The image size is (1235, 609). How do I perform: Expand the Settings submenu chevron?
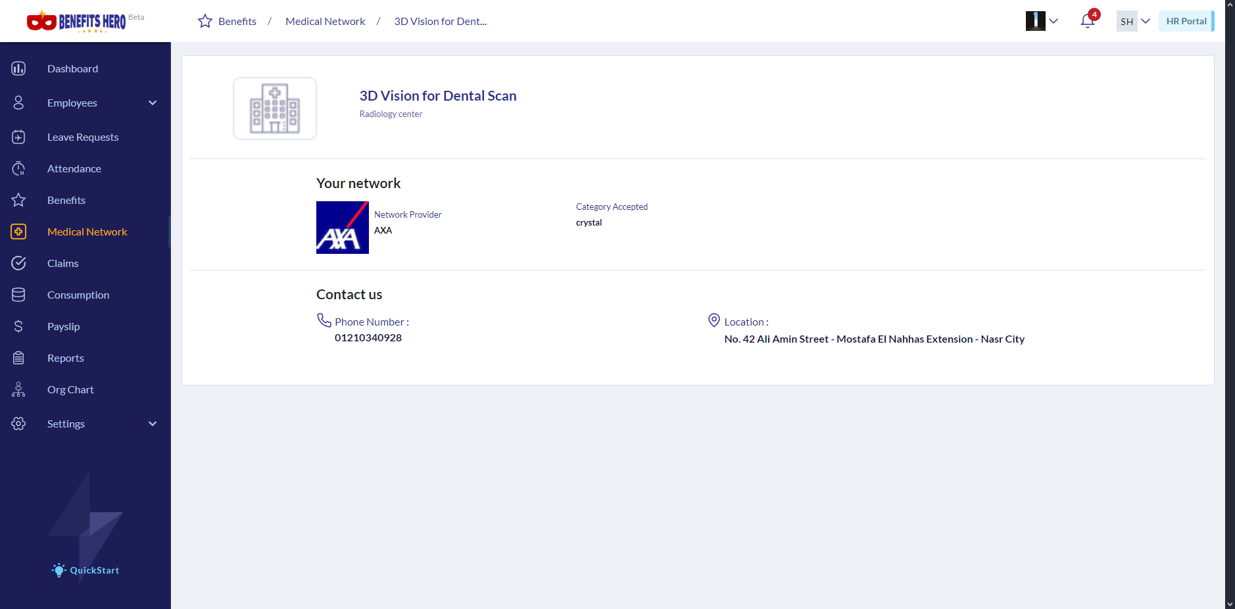click(x=153, y=424)
